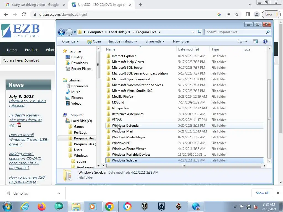Viewport: 283px width, 212px height.
Task: Change the view via view icon
Action: point(240,41)
